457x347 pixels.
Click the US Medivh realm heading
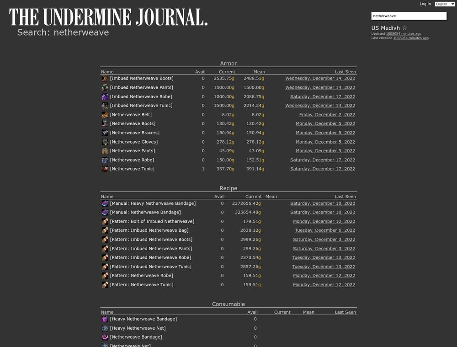386,27
